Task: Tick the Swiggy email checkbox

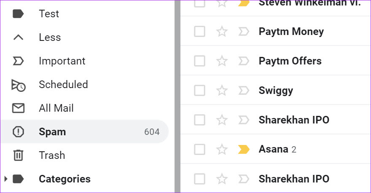Action: pos(199,91)
